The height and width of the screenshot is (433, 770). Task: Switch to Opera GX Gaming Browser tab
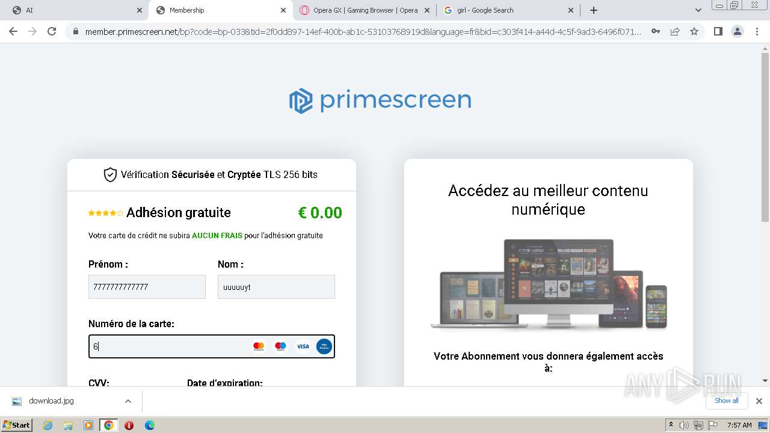click(x=365, y=10)
